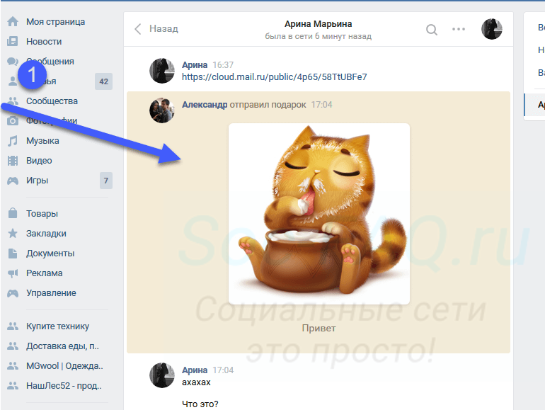Click the film icon for Видео
The image size is (545, 410).
pyautogui.click(x=12, y=161)
